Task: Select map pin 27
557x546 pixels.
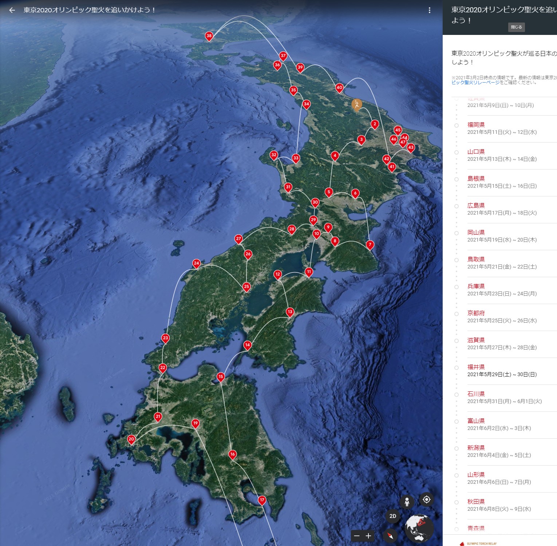Action: click(x=238, y=239)
